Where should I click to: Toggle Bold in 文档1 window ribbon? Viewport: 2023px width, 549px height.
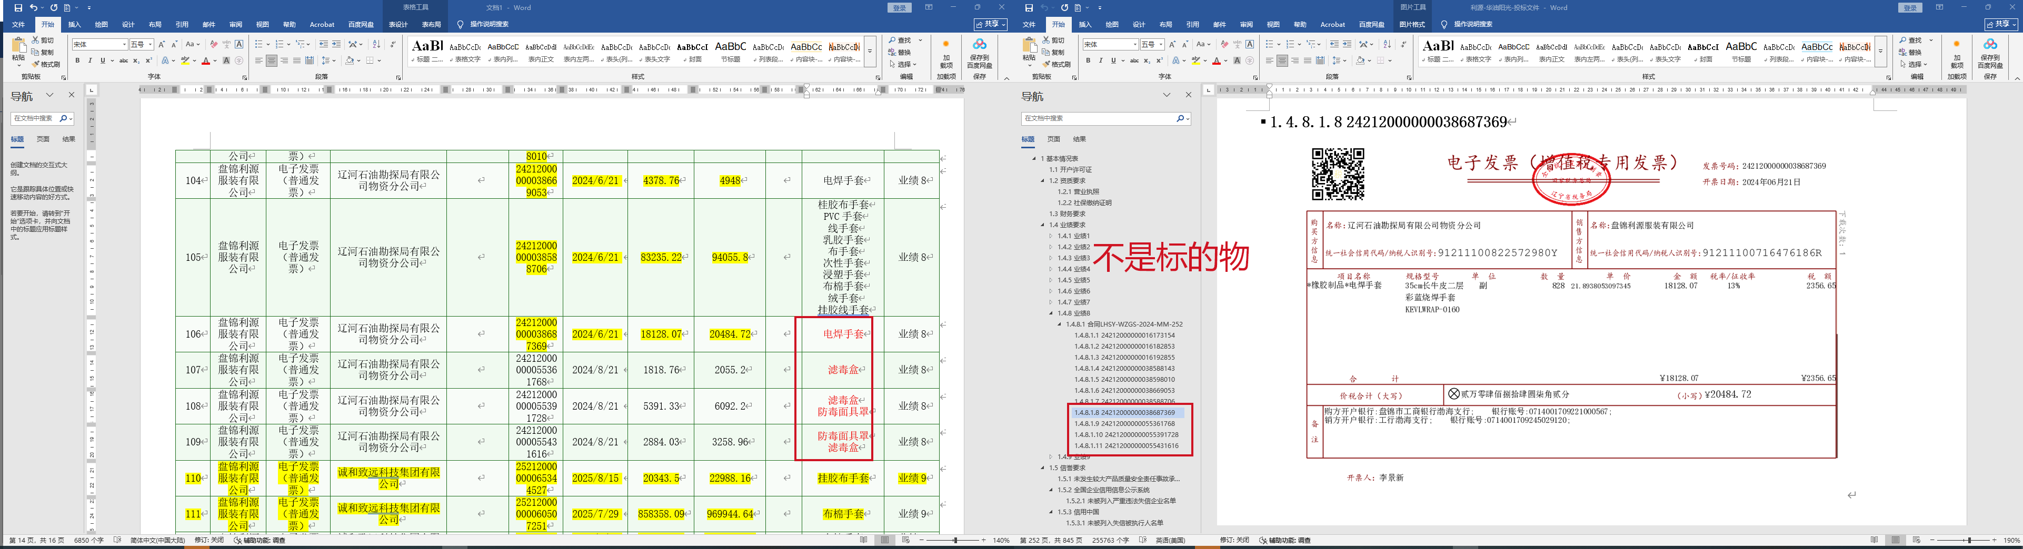coord(77,60)
